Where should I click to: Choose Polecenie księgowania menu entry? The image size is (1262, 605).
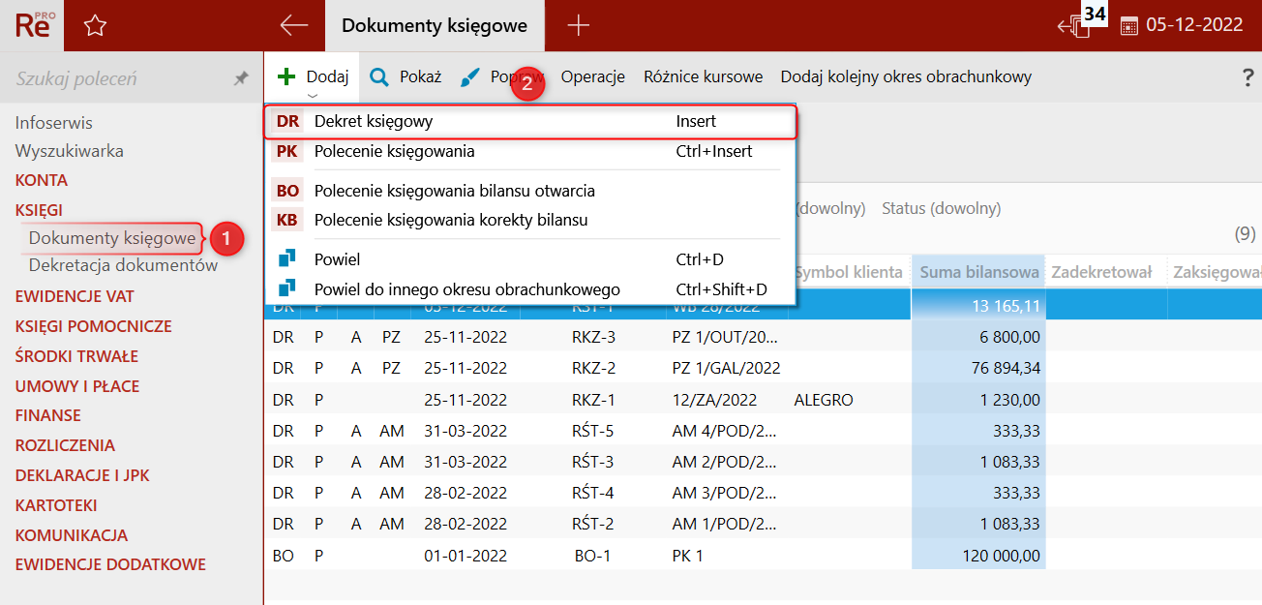point(530,151)
